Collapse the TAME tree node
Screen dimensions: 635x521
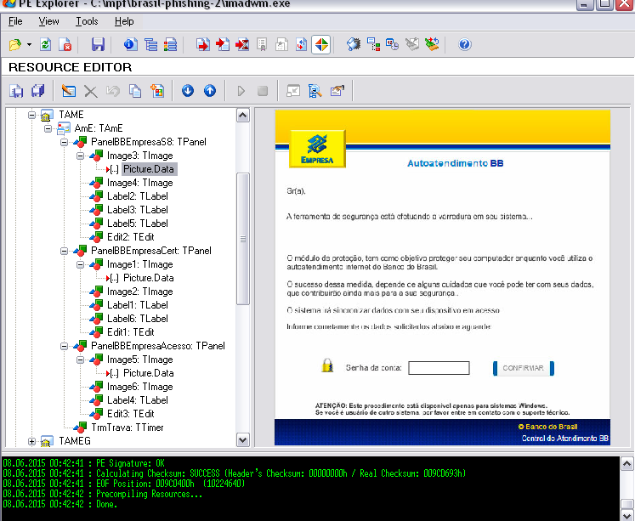tap(32, 115)
